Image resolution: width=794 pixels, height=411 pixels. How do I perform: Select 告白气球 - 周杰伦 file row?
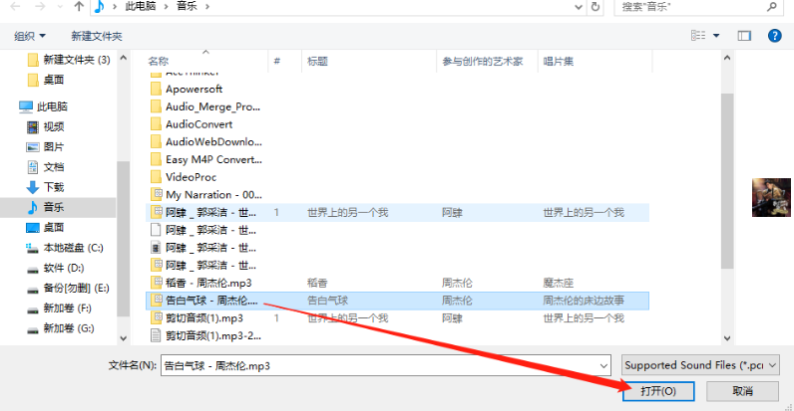(x=398, y=301)
